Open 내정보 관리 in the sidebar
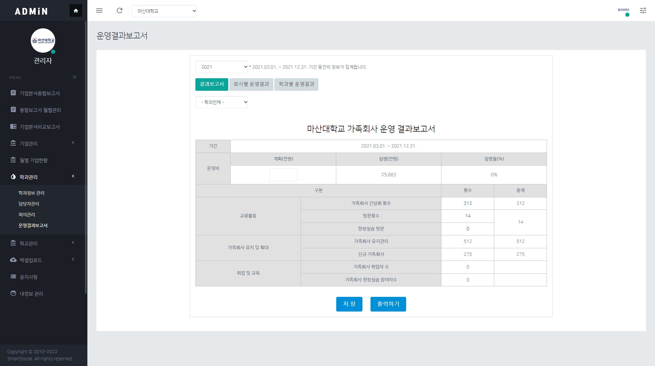655x366 pixels. pyautogui.click(x=31, y=294)
